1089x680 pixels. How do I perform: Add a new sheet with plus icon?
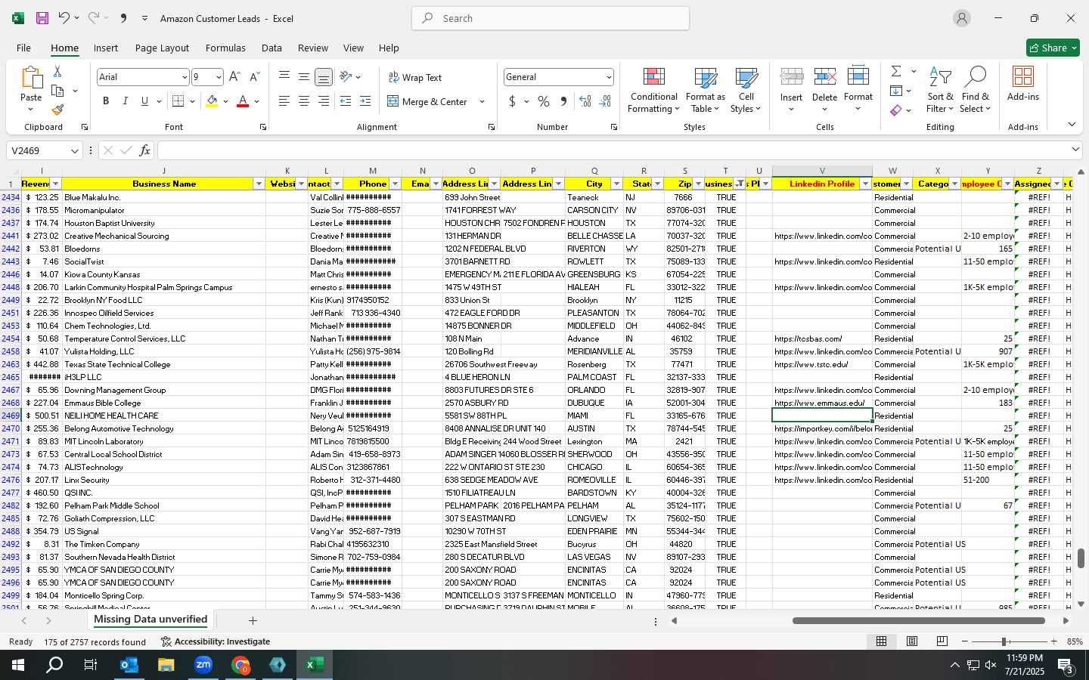(253, 620)
